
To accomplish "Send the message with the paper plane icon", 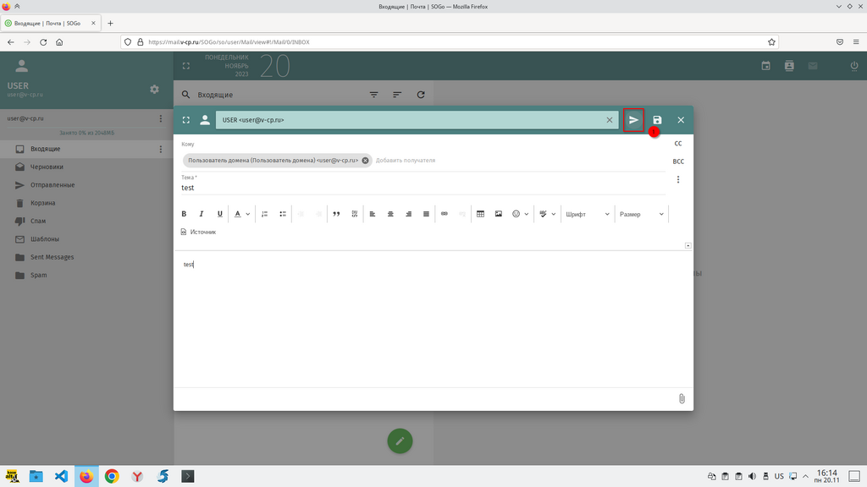I will (633, 120).
